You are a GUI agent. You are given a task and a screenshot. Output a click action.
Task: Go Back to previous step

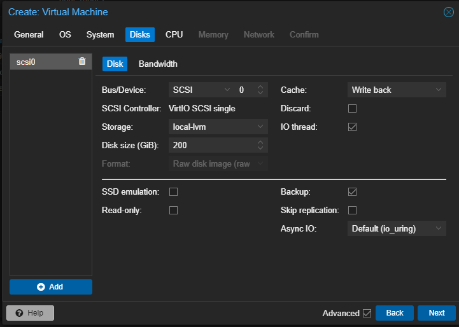point(394,313)
